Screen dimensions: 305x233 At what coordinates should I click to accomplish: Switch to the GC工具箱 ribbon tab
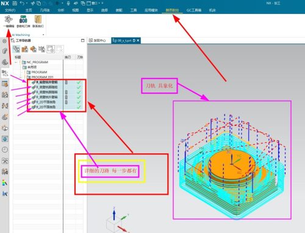[194, 10]
